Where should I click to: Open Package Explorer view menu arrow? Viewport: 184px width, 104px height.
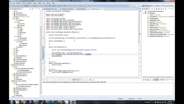tap(35, 9)
